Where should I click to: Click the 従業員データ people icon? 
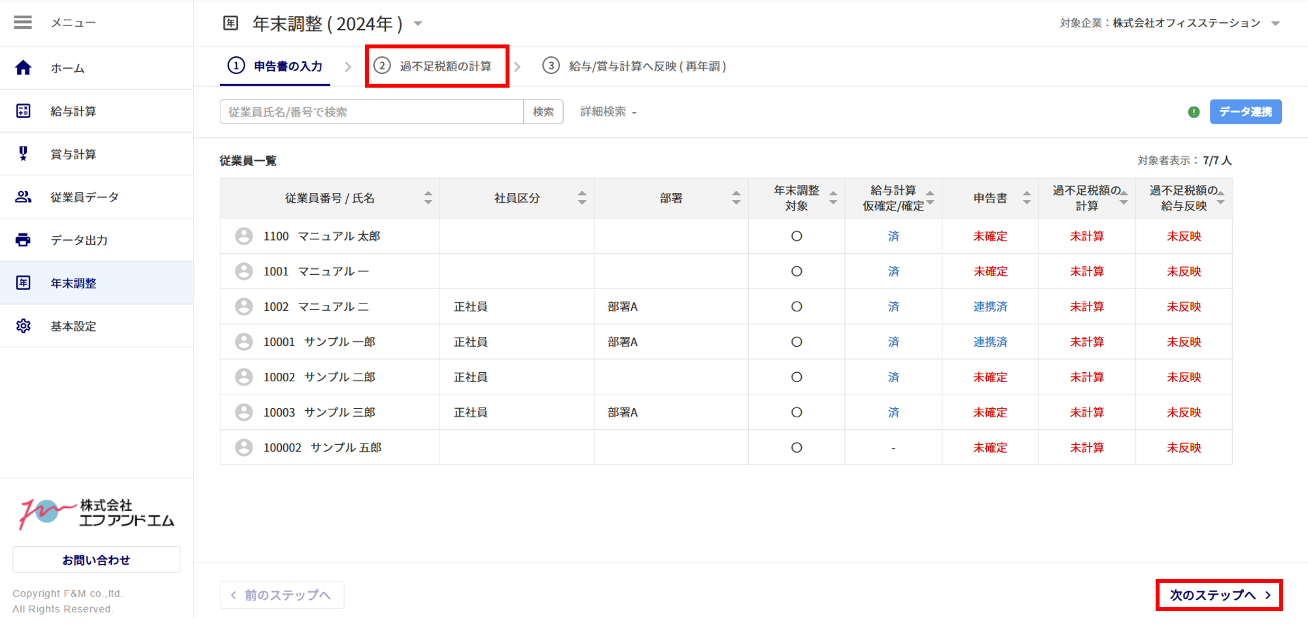(23, 196)
